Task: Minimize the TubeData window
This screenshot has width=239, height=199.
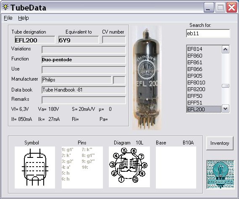Action: (x=209, y=8)
